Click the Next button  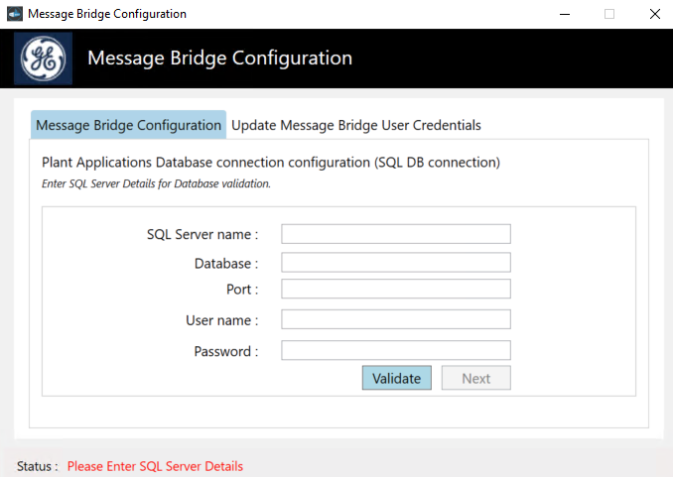click(476, 378)
